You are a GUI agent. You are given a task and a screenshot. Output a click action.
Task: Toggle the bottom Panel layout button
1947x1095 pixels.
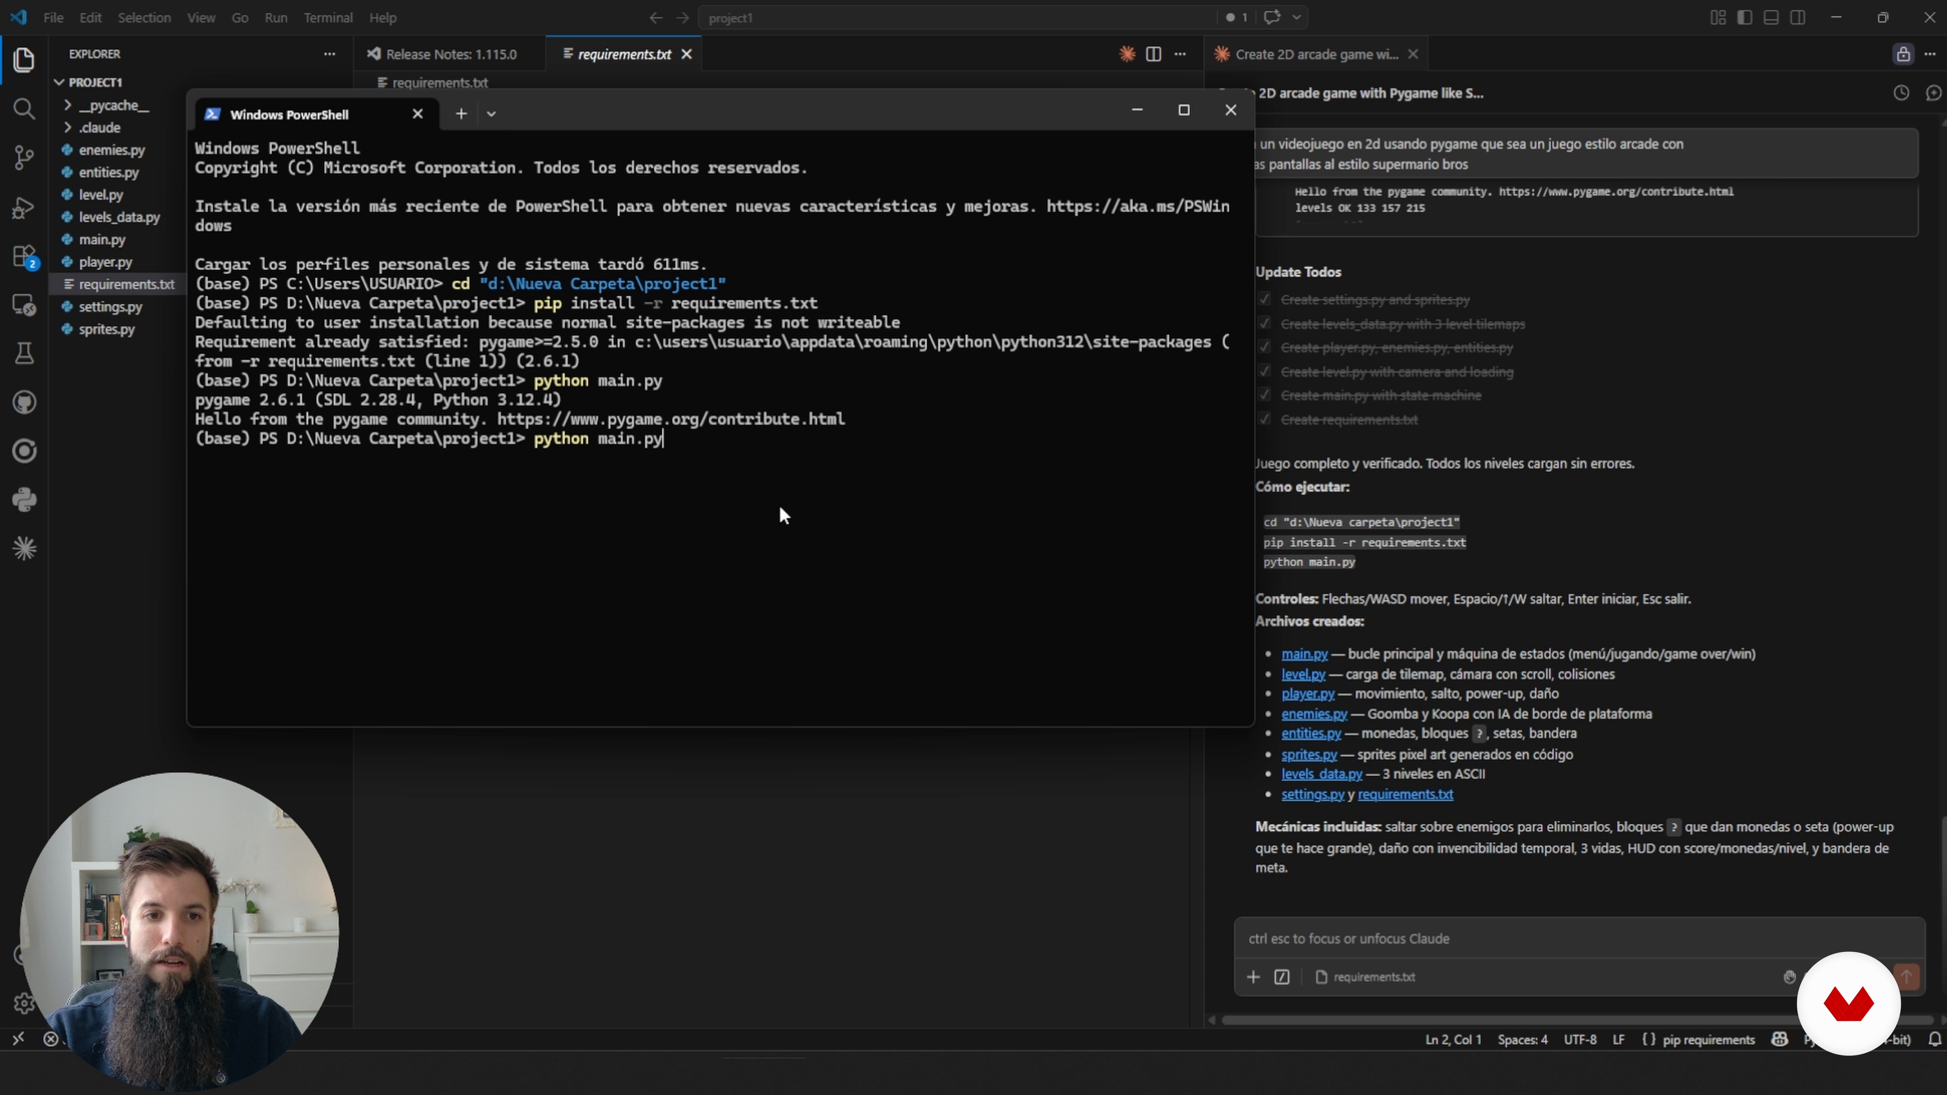[1771, 17]
